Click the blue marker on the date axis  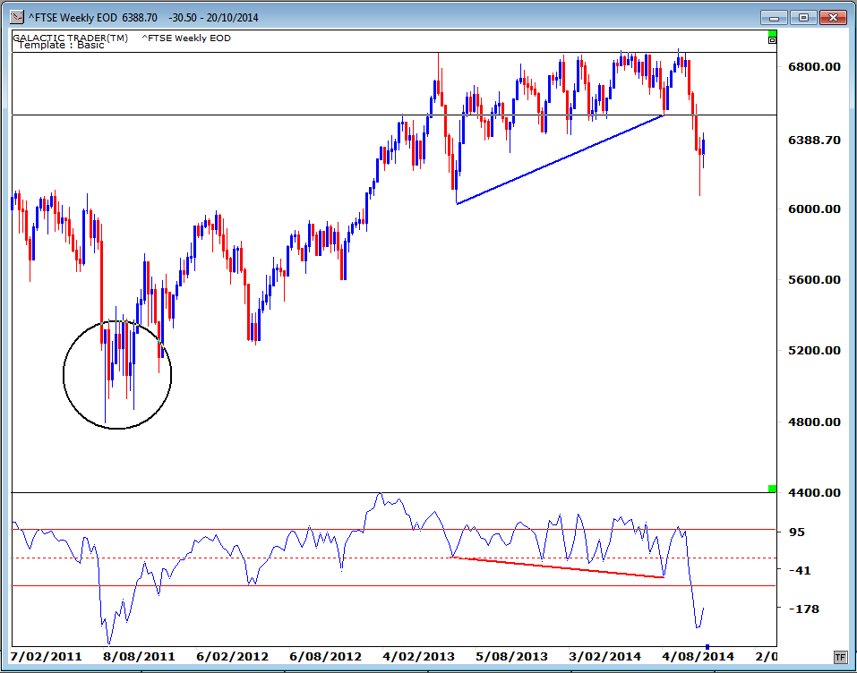707,647
